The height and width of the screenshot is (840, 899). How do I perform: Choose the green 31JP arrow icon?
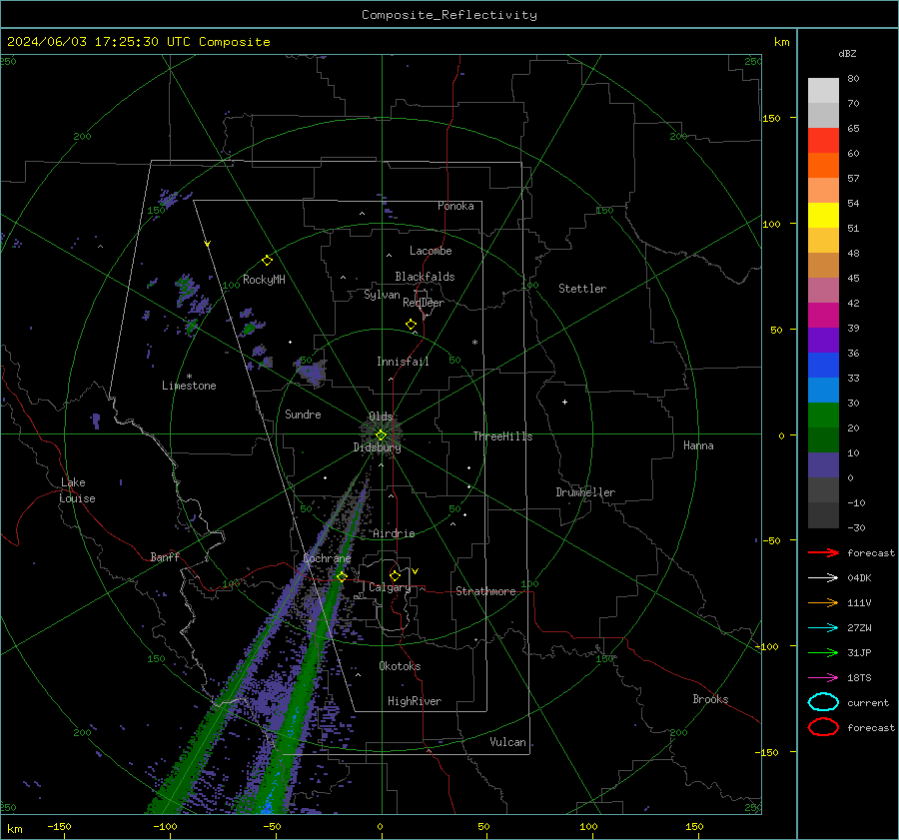[823, 652]
